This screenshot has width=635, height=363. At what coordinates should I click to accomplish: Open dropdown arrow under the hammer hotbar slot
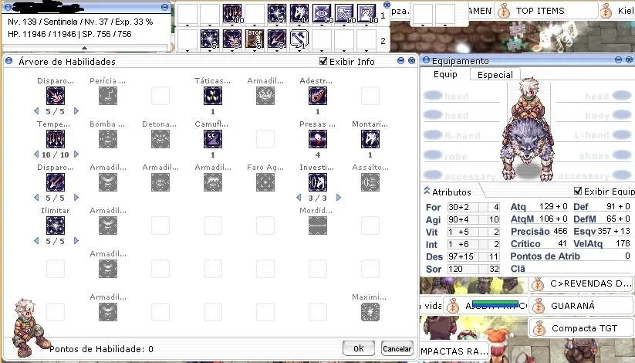click(299, 51)
